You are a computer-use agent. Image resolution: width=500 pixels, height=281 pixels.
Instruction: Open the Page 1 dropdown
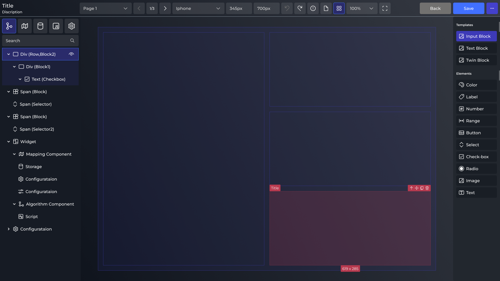click(106, 8)
